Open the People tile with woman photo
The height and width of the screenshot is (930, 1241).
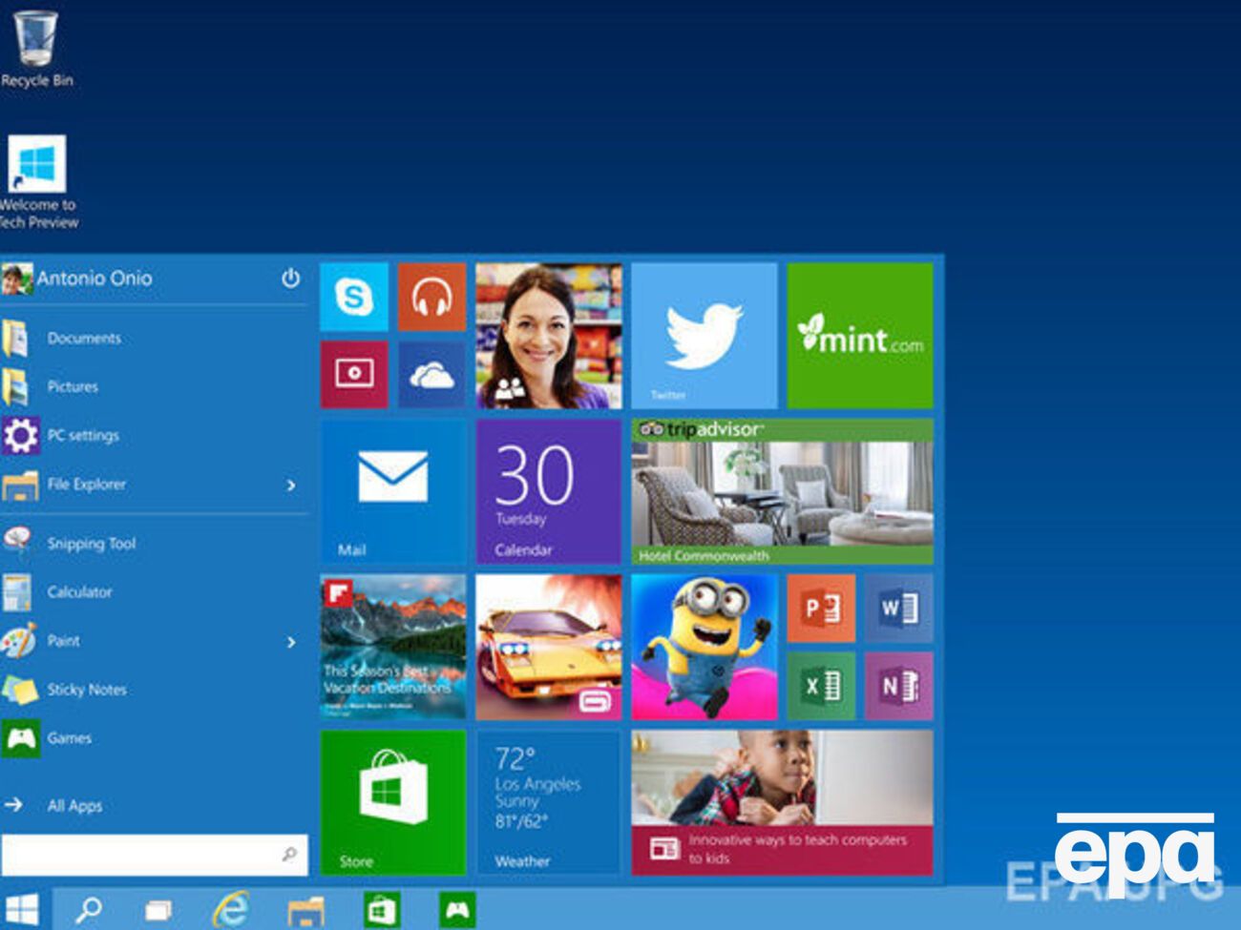point(549,336)
